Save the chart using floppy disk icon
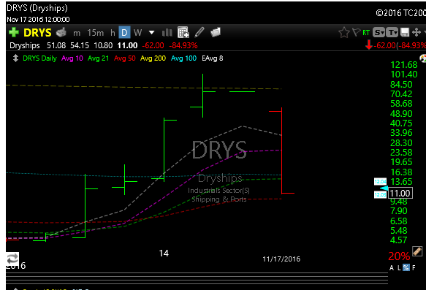426x290 pixels. click(x=405, y=32)
